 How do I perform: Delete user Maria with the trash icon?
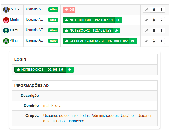click(154, 20)
